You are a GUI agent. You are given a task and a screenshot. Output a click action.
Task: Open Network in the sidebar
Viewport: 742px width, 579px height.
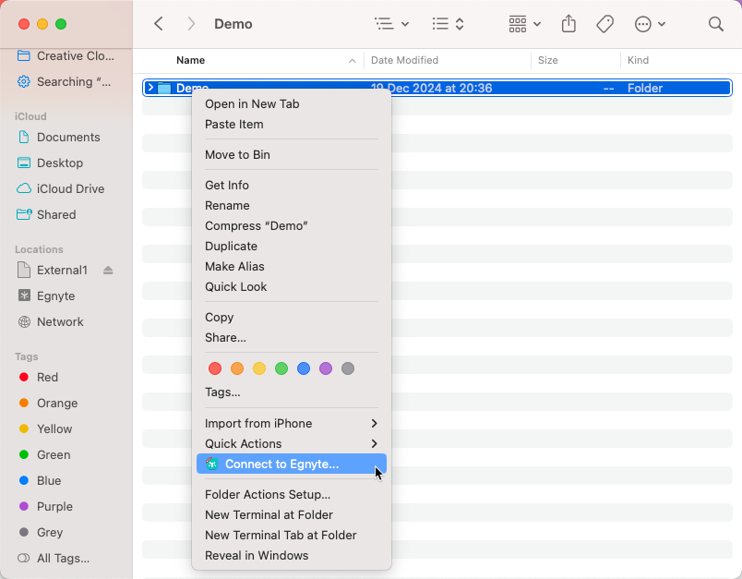pos(66,321)
